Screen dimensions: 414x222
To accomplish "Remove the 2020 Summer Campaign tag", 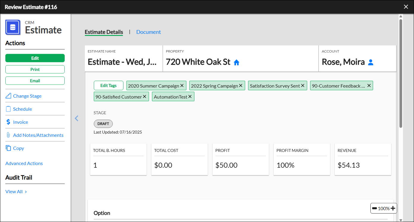I will point(182,85).
